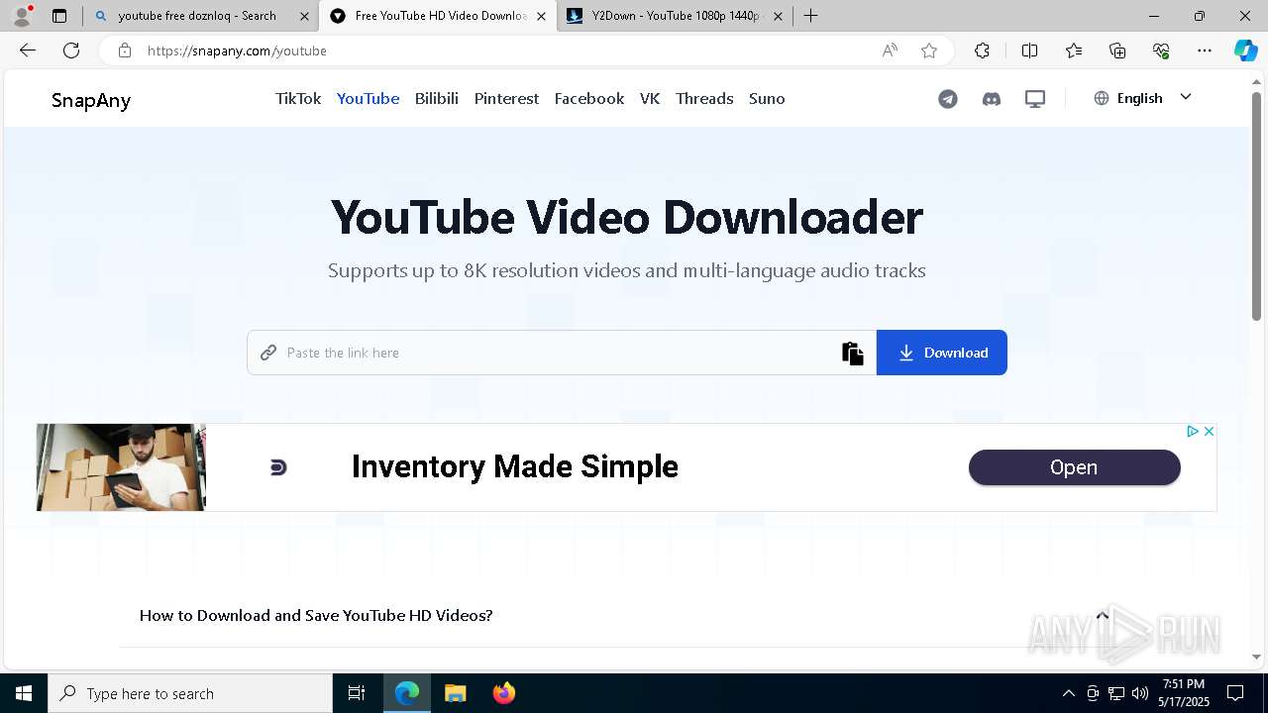The width and height of the screenshot is (1268, 713).
Task: Click the Inventory Made Simple ad text
Action: 515,466
